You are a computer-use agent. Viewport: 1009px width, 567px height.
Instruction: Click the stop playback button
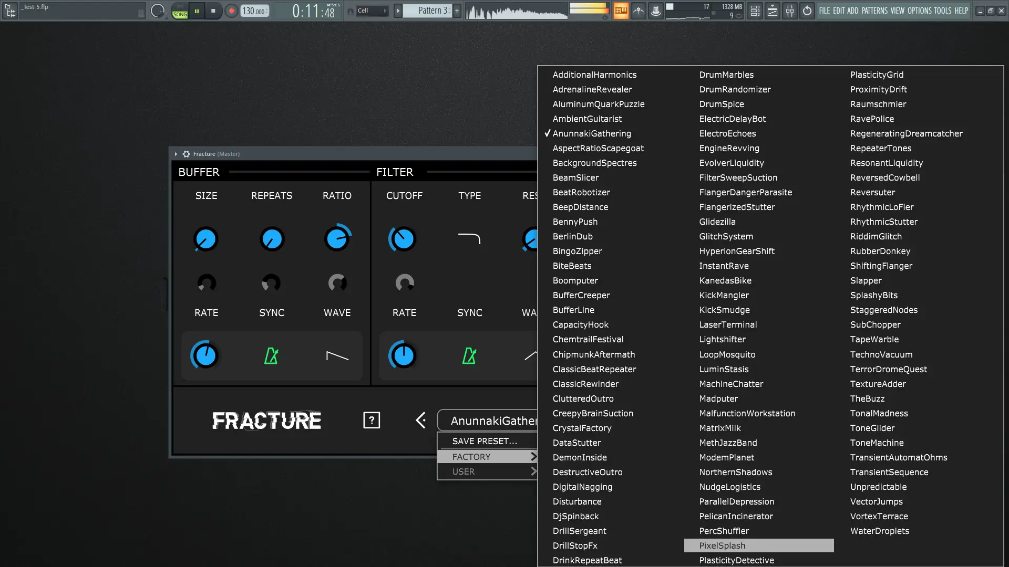click(213, 10)
